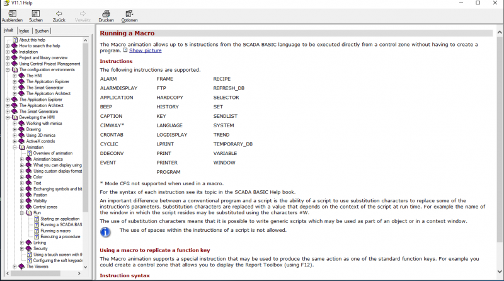504x281 pixels.
Task: Expand the 'Control zones' tree node
Action: click(22, 207)
